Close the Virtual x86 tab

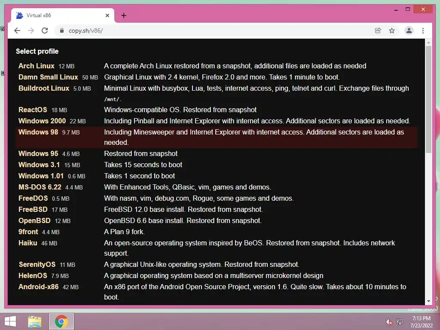[x=107, y=15]
